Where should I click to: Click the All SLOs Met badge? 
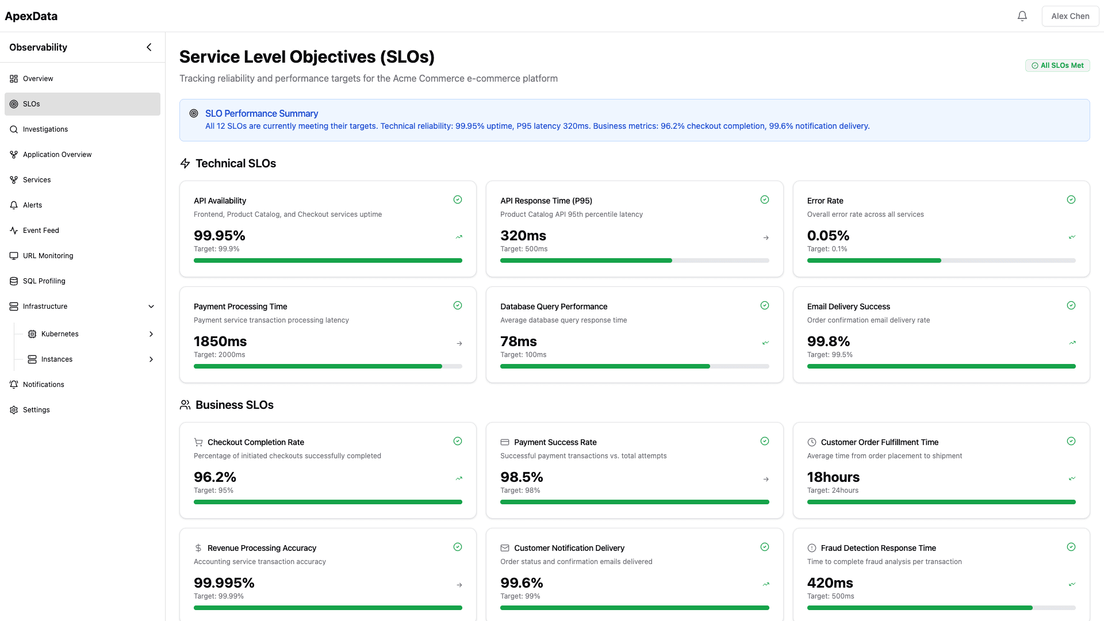click(x=1057, y=65)
